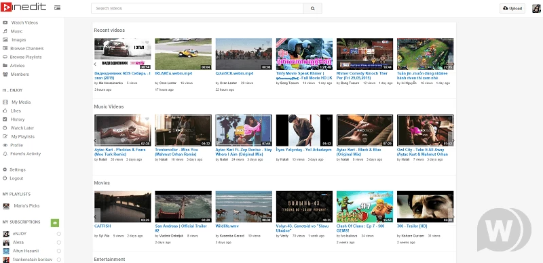Show previous Recent videos with left arrow

click(x=96, y=64)
